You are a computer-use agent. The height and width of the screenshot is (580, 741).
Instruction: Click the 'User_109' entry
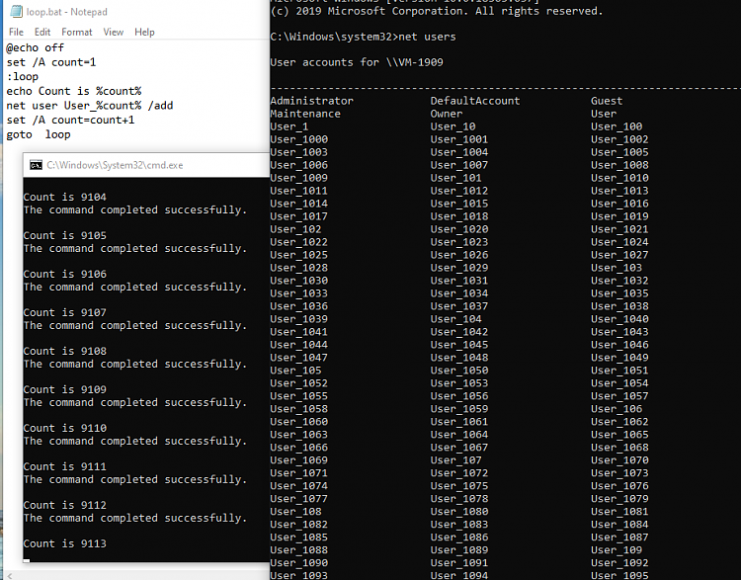click(617, 550)
